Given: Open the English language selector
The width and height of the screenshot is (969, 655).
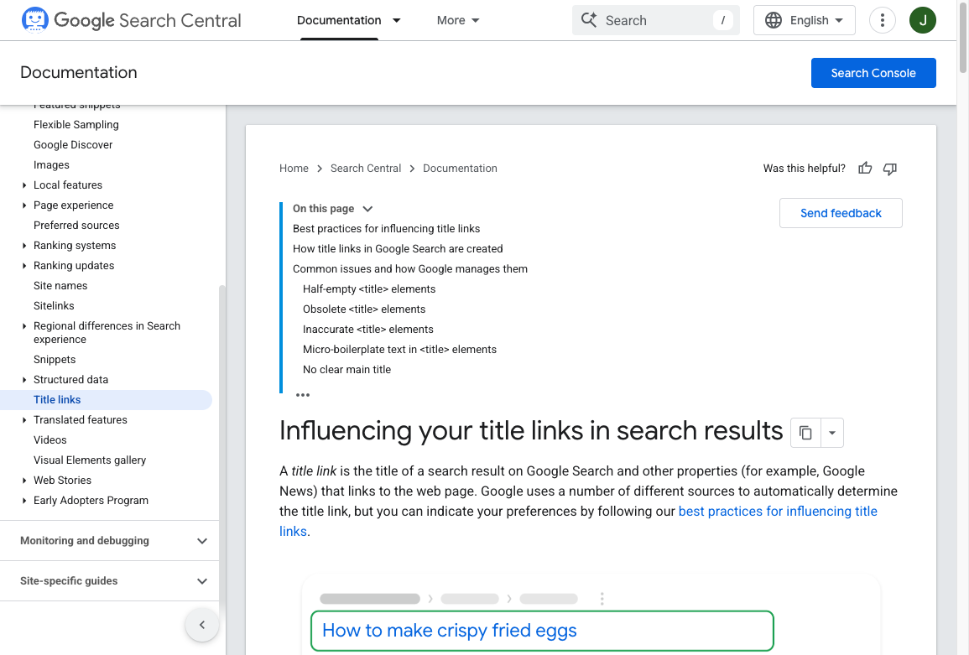Looking at the screenshot, I should [x=804, y=20].
